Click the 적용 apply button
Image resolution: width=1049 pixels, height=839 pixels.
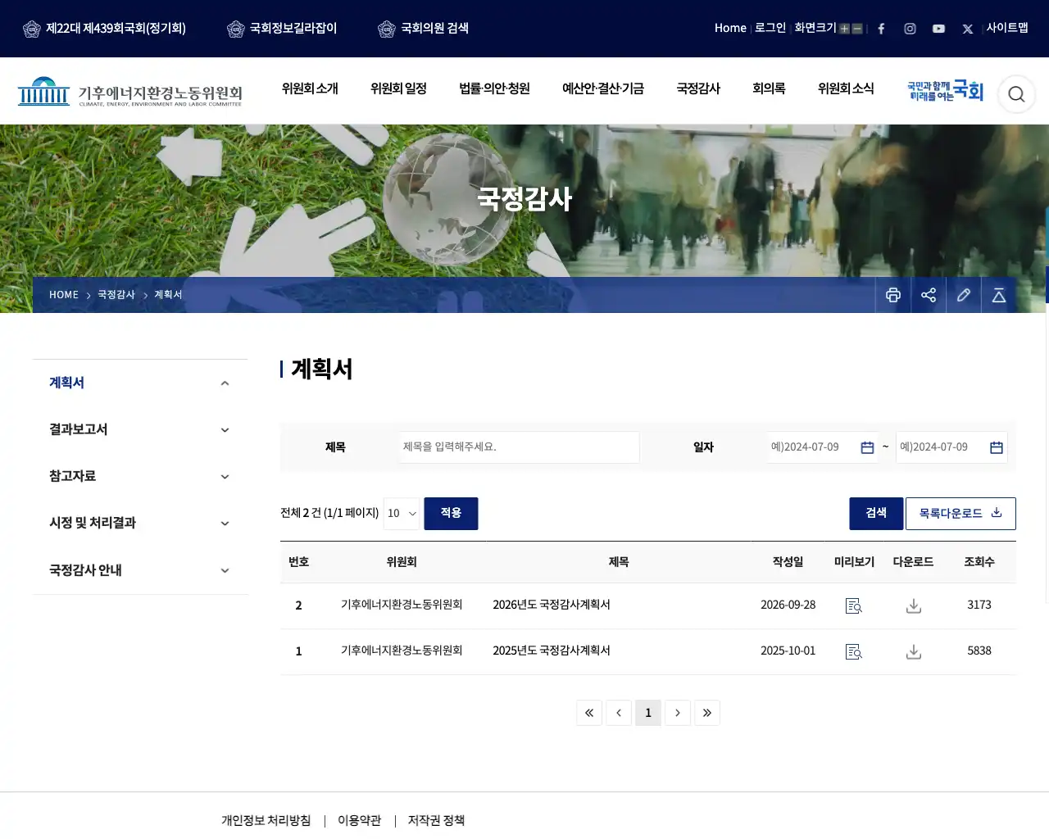(x=451, y=514)
